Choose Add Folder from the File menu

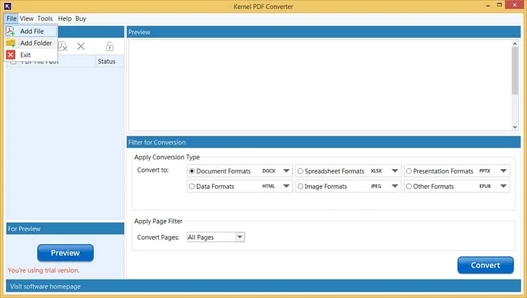click(x=31, y=43)
